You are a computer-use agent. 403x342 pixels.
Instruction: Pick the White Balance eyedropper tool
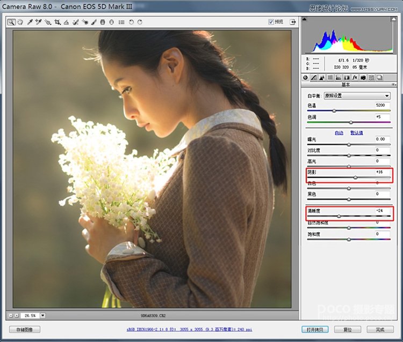coord(30,23)
